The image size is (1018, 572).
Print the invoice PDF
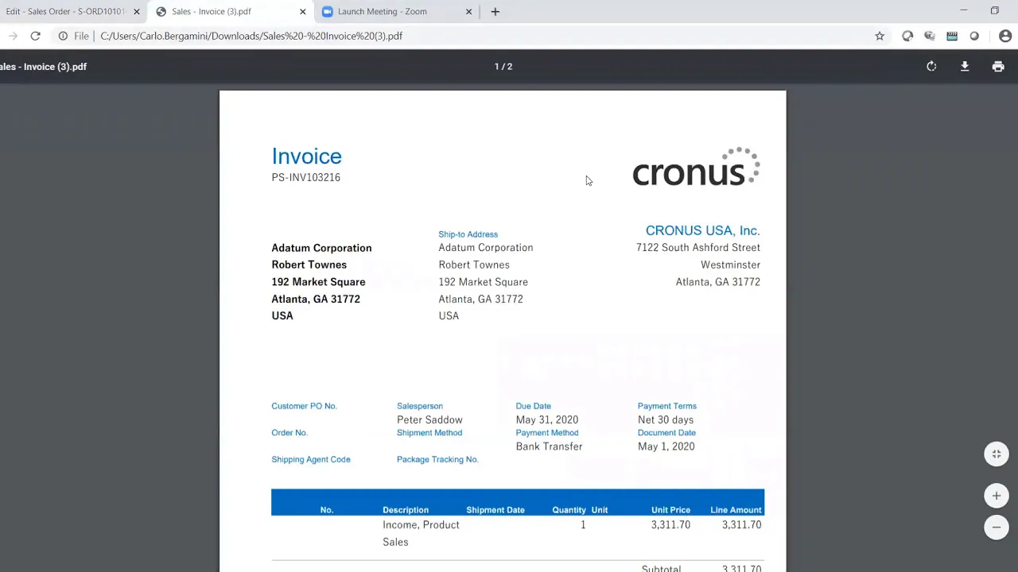[998, 67]
